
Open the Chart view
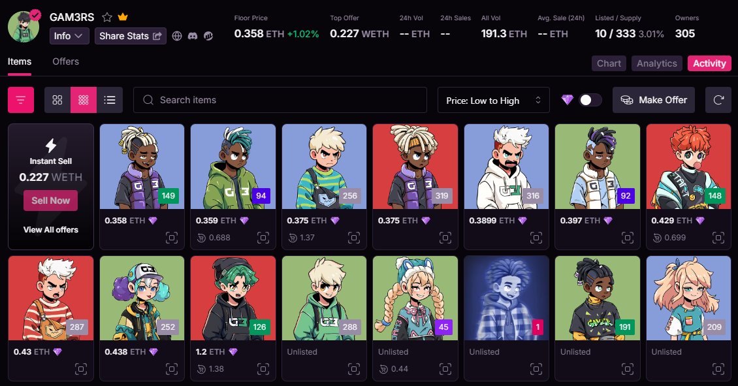609,63
